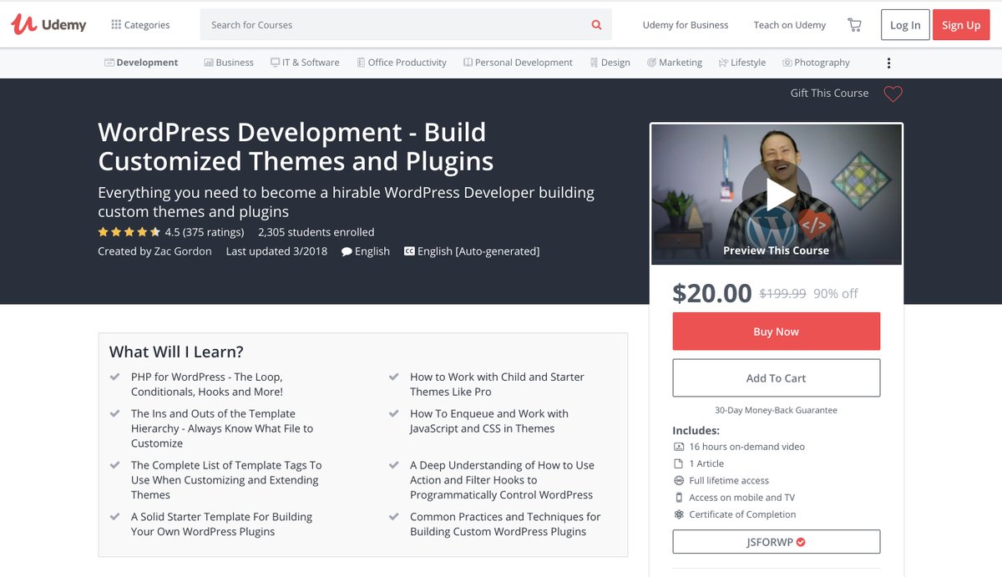Play the course preview video
1002x577 pixels.
[x=777, y=195]
